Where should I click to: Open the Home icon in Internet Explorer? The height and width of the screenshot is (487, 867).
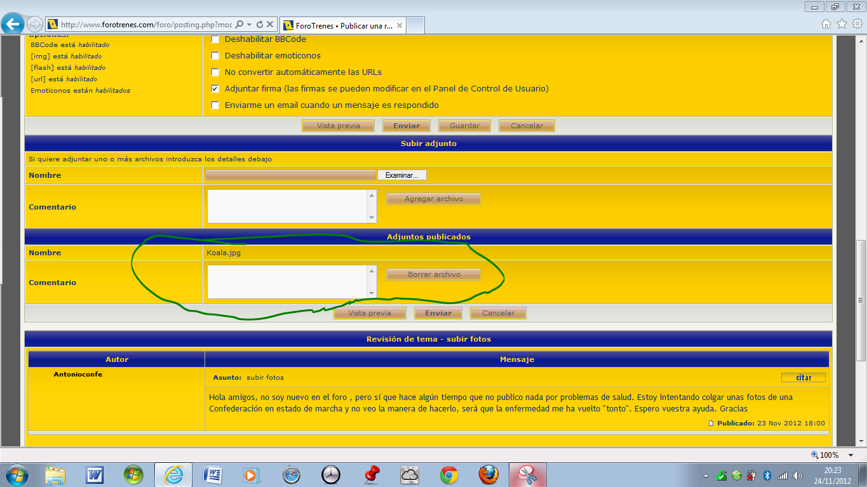(826, 24)
